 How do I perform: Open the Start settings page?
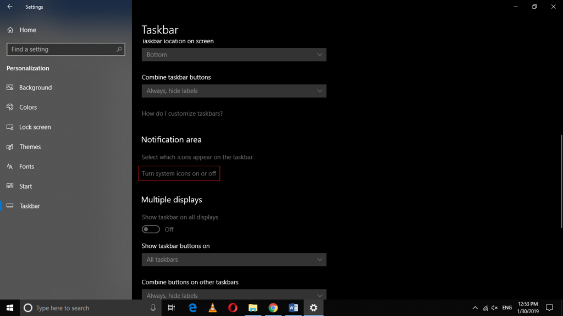pos(25,186)
